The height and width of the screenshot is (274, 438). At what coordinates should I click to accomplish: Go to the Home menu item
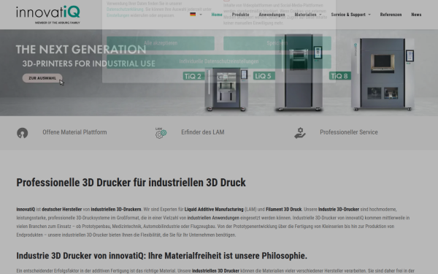click(x=217, y=15)
